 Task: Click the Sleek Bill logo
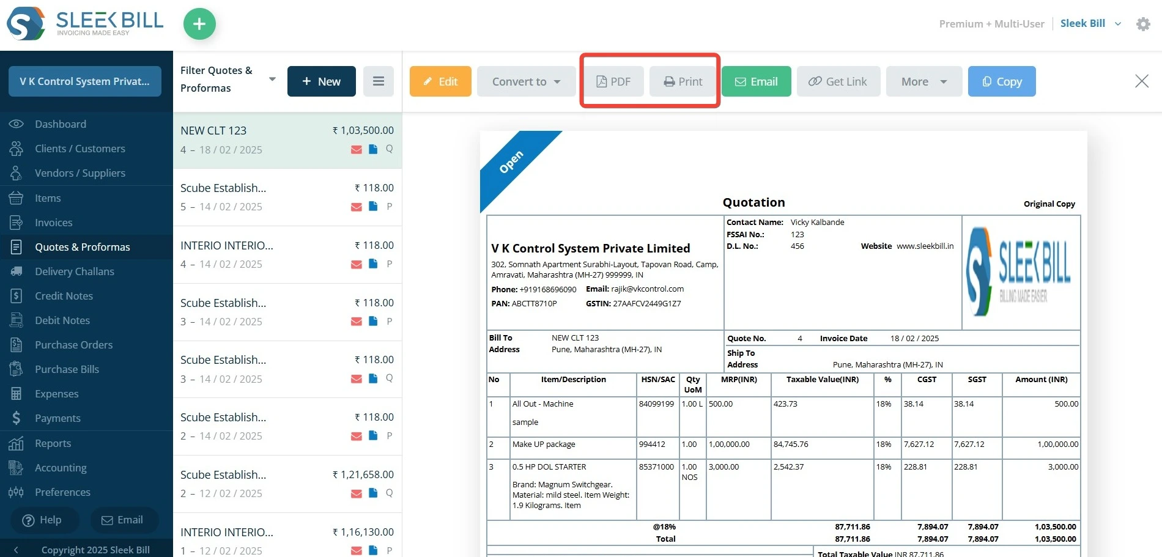[x=85, y=24]
